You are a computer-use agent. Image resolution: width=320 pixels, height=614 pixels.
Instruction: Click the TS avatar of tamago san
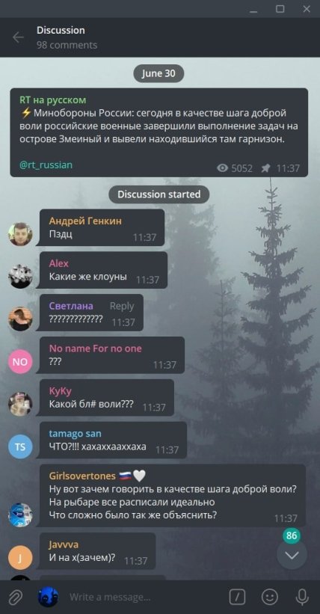(x=20, y=446)
